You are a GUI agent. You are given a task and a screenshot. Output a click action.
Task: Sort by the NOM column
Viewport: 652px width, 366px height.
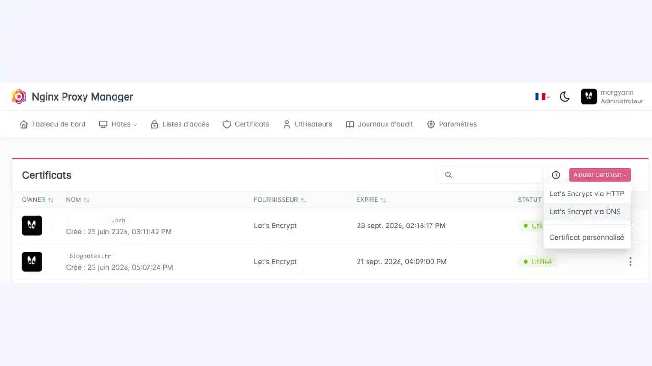click(x=78, y=200)
